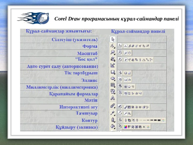Pick the Knife tool in Shape flyout
This screenshot has height=145, width=193.
click(x=129, y=46)
